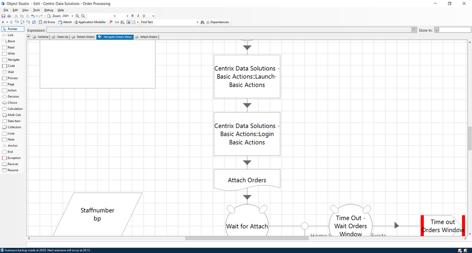Expand the Find Text dropdown
Viewport: 472px width, 253px height.
tap(197, 22)
